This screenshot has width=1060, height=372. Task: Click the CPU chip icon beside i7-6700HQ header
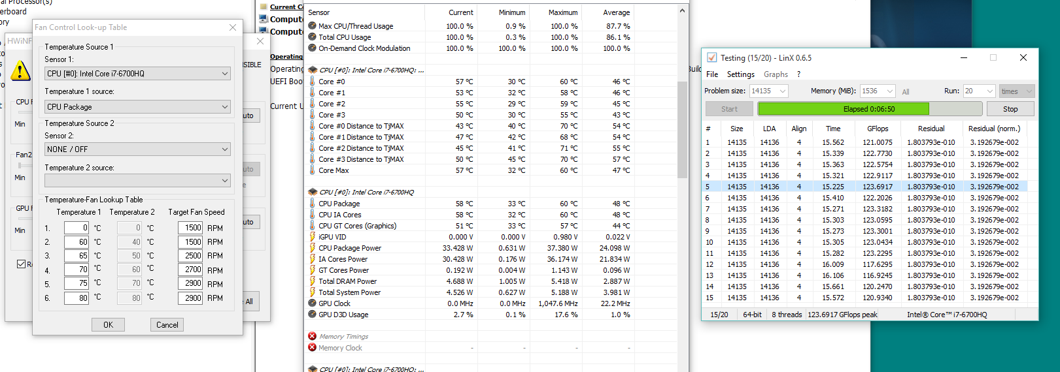312,193
